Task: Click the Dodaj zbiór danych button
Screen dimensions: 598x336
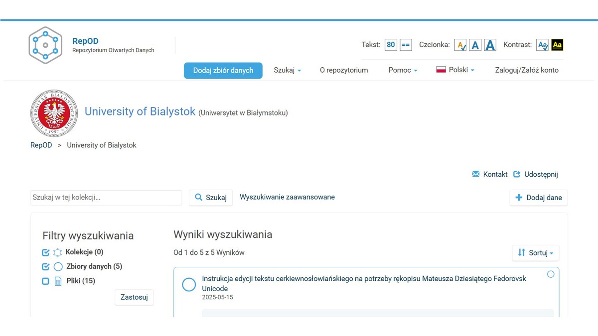Action: tap(223, 71)
